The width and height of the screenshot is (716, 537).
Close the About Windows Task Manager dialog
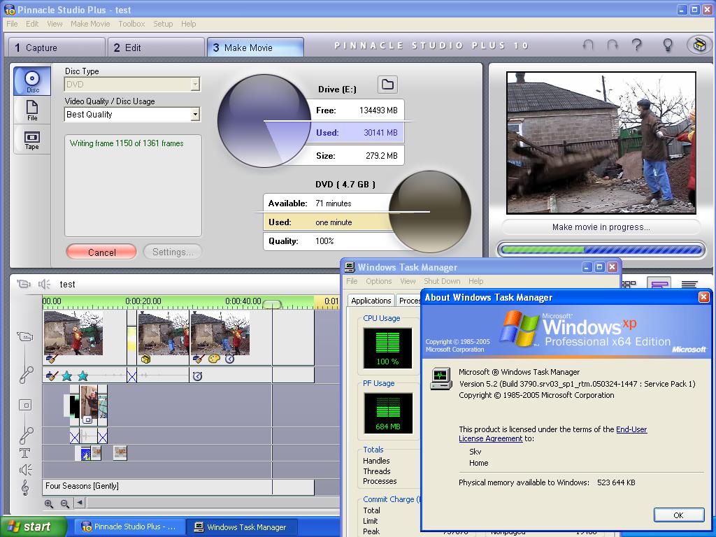703,297
